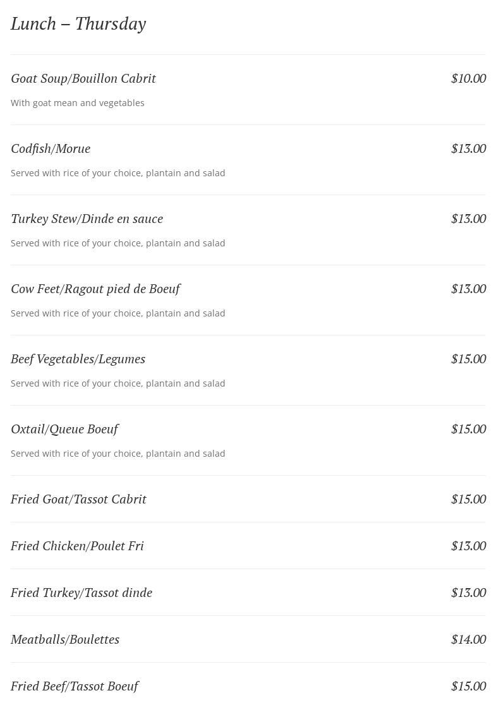
Task: Click the Codfish $13.00 price
Action: tap(468, 148)
